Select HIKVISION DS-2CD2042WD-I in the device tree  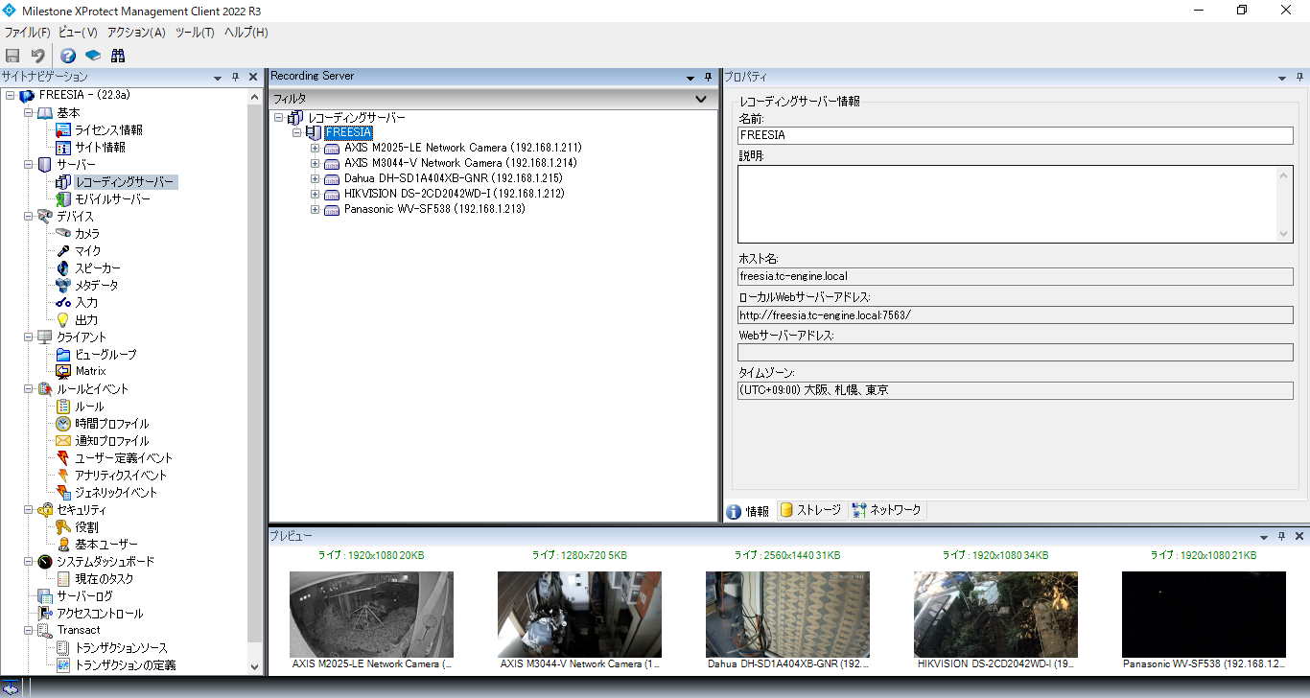(x=455, y=194)
